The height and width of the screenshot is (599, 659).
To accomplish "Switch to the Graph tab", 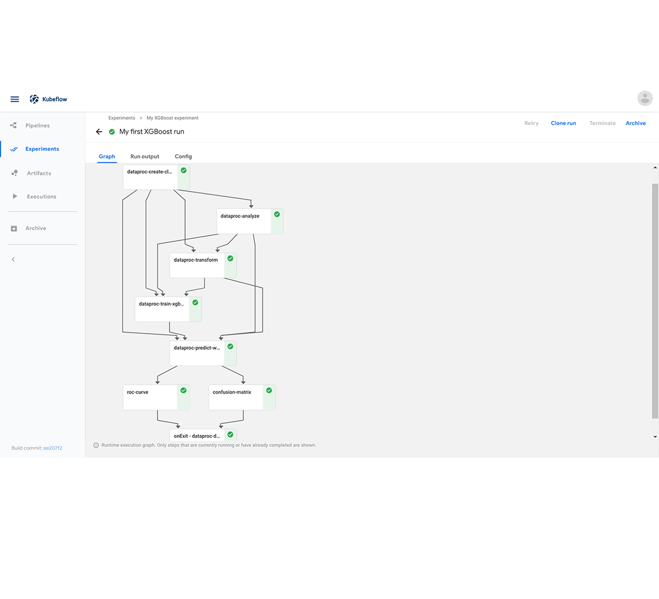I will (x=107, y=156).
